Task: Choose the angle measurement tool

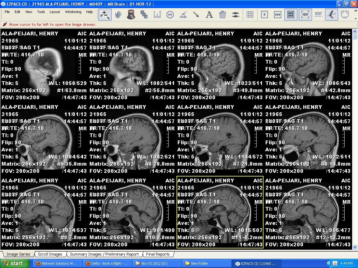Action: tap(183, 15)
